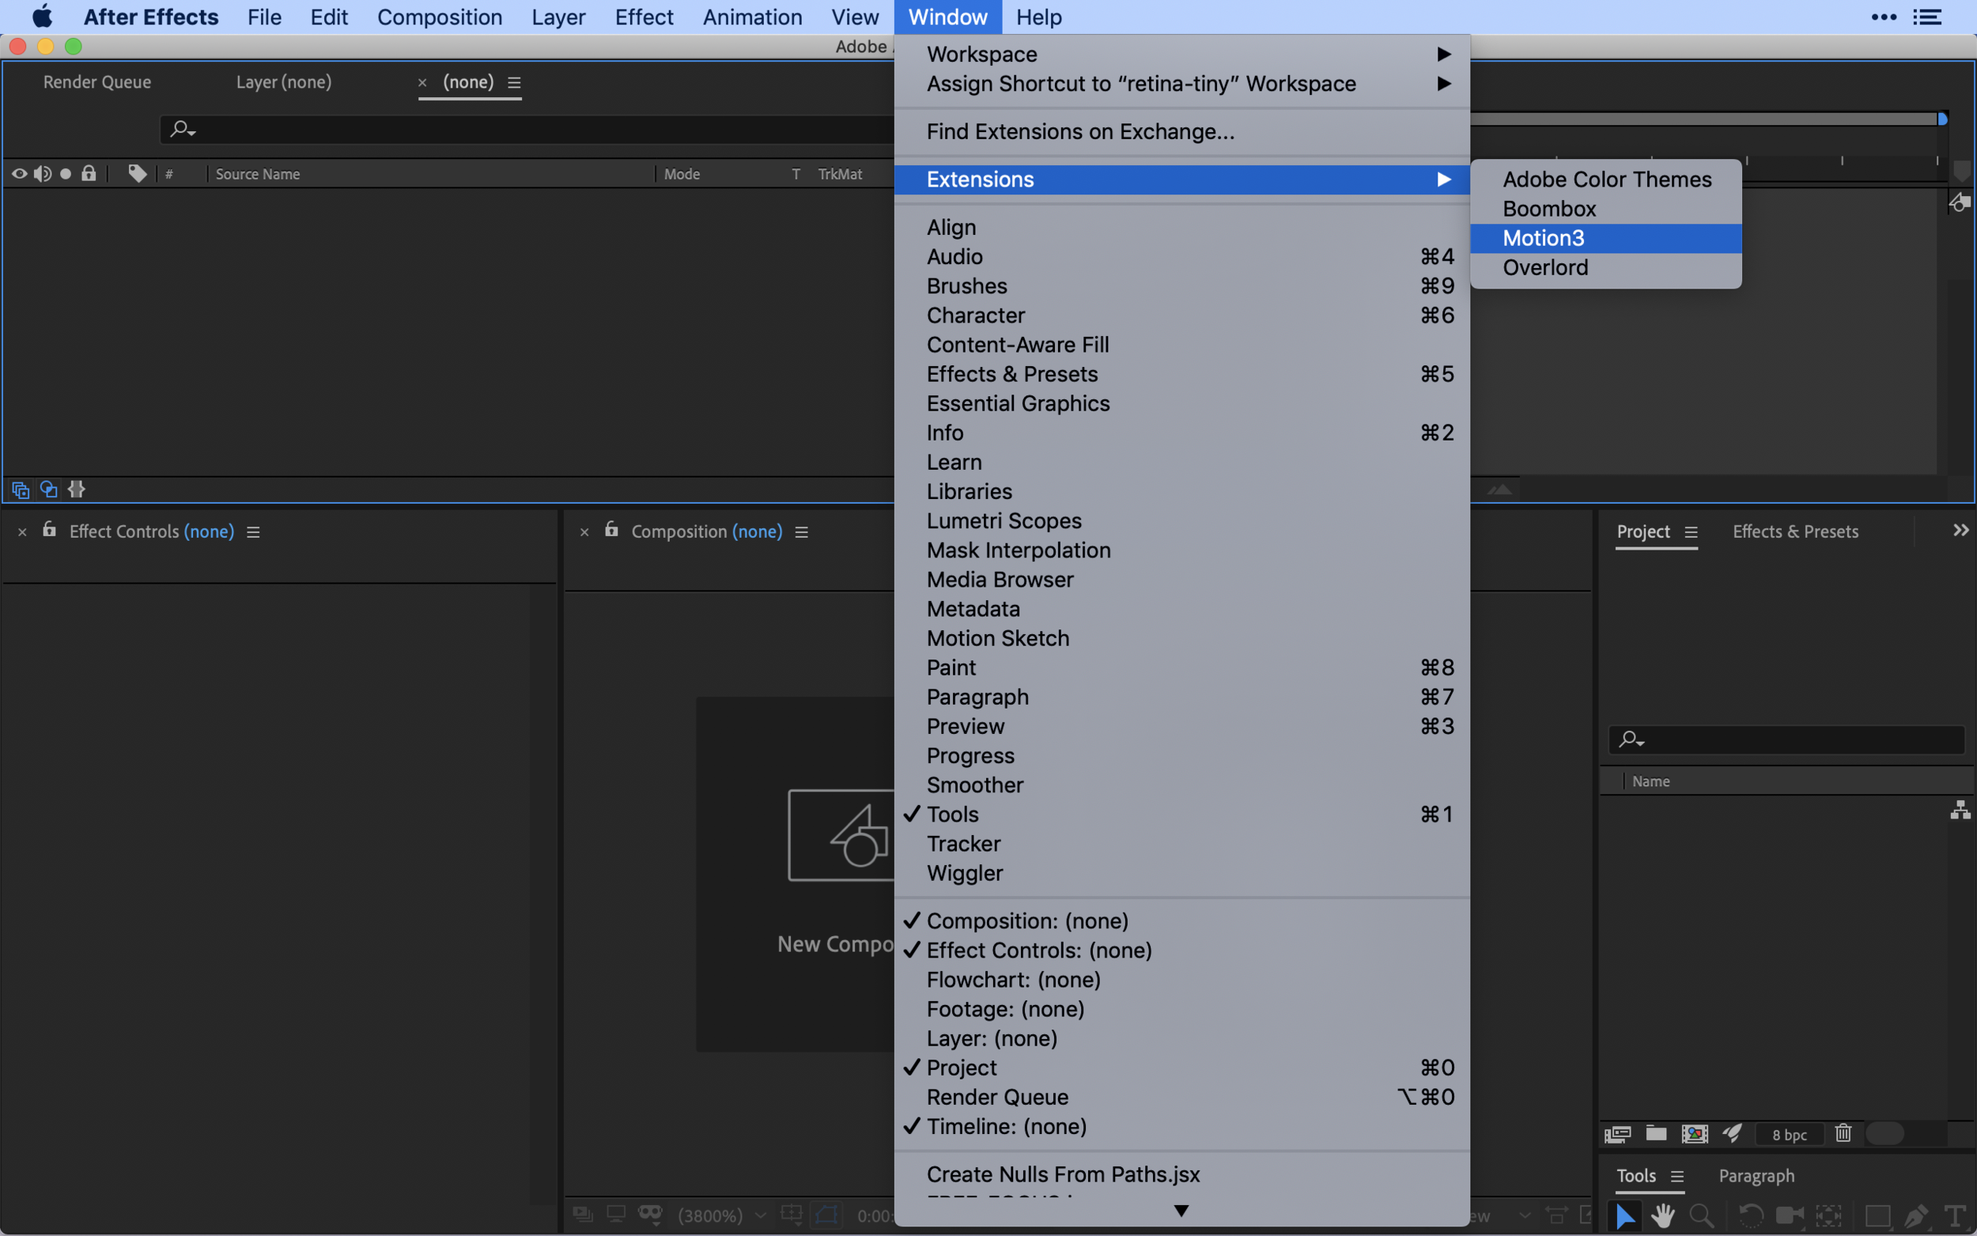Open the Composition menu in menu bar
This screenshot has height=1236, width=1977.
(x=440, y=17)
